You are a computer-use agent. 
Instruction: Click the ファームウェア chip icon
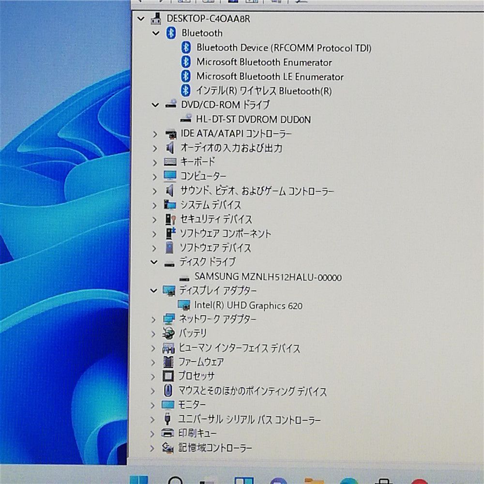coord(168,362)
